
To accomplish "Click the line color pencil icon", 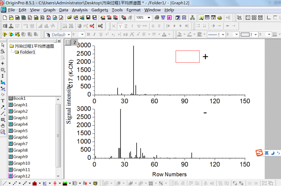I will point(189,34).
